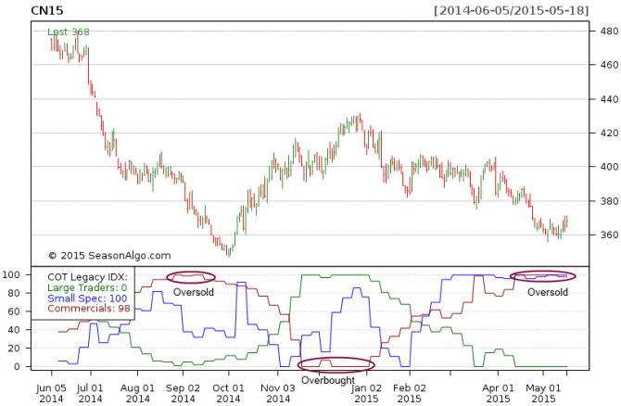The width and height of the screenshot is (621, 406).
Task: Click the 480 price axis label
Action: (x=608, y=31)
